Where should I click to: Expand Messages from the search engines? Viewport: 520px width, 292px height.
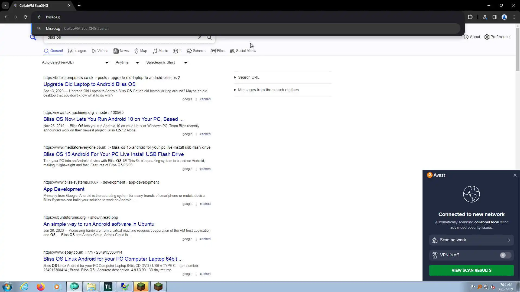coord(268,90)
